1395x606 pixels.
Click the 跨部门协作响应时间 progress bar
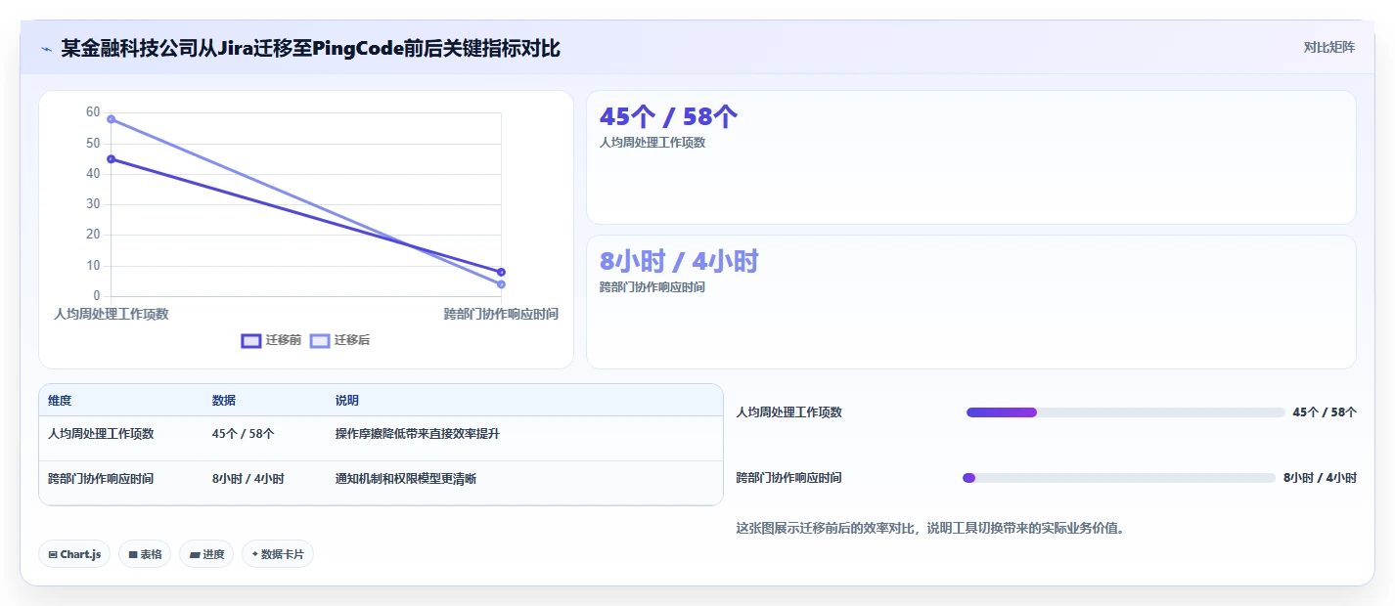point(1120,478)
